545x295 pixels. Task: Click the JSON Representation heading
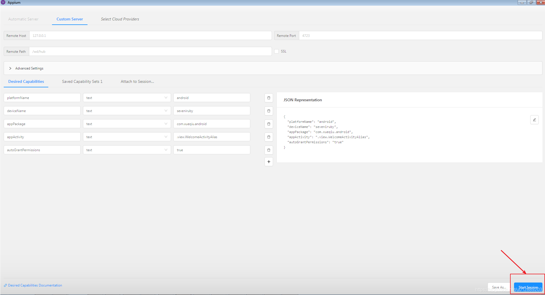(303, 100)
